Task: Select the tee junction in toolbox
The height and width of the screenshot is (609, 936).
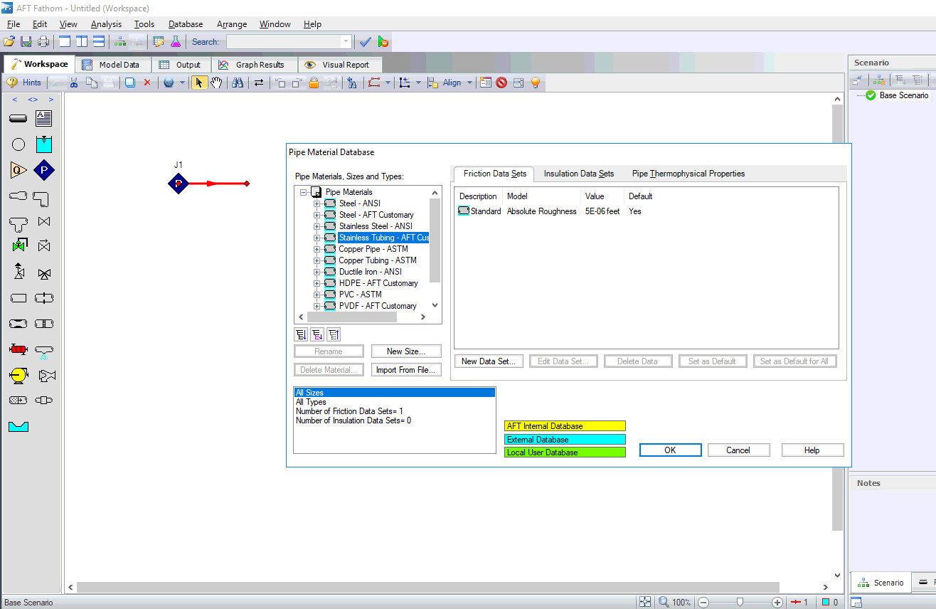Action: tap(18, 225)
